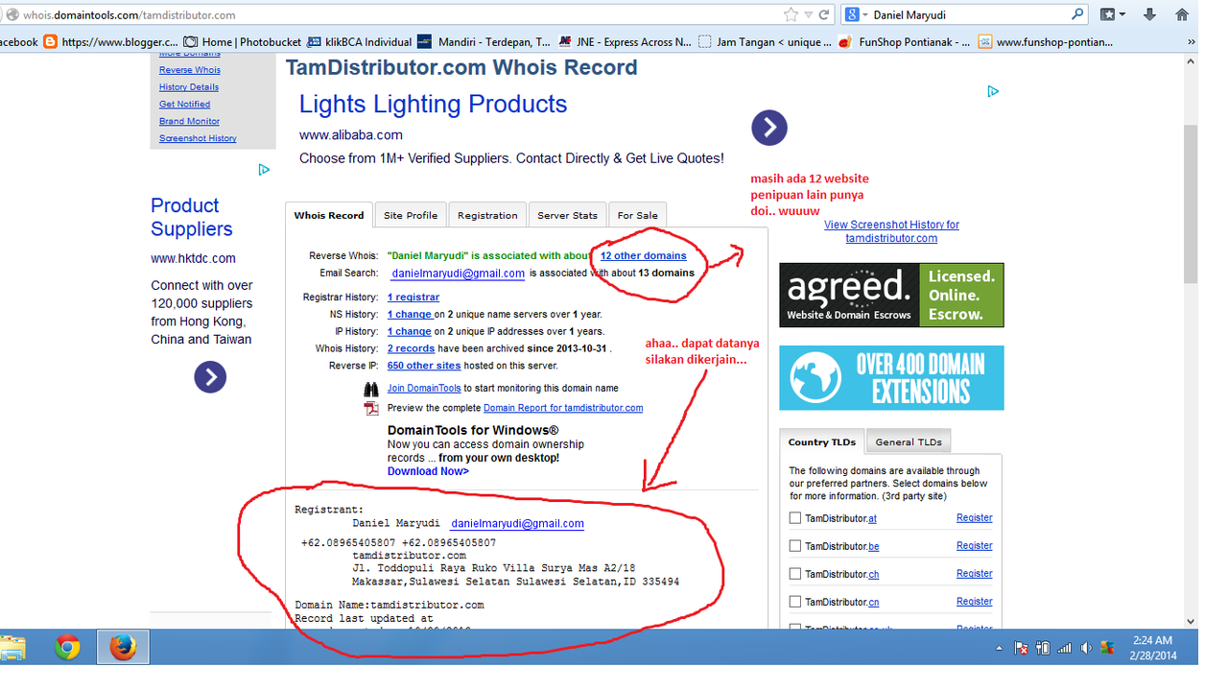Click the agreed. escrow banner ad
The height and width of the screenshot is (691, 1228).
(891, 295)
